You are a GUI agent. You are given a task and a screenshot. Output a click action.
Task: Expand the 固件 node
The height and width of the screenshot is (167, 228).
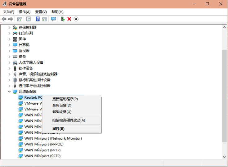(x=9, y=39)
